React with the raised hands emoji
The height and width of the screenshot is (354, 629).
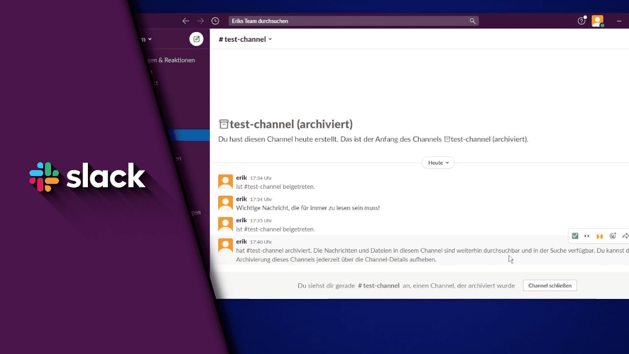click(600, 236)
